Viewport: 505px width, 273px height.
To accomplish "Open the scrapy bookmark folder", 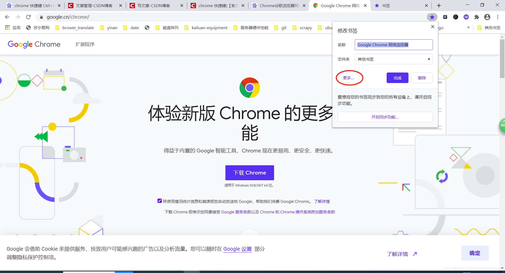I will 302,28.
